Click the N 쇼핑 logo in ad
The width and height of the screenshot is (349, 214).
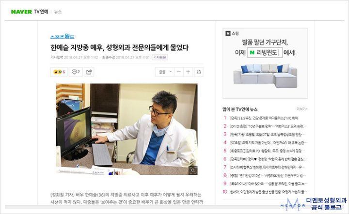[232, 33]
